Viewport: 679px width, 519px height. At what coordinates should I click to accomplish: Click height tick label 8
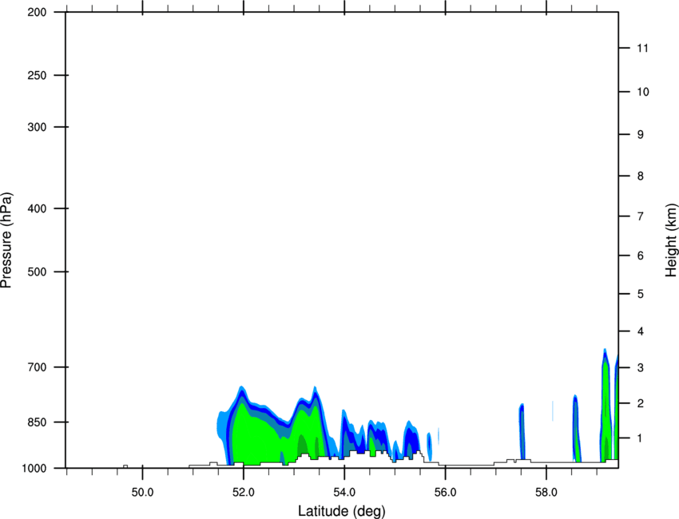(641, 176)
